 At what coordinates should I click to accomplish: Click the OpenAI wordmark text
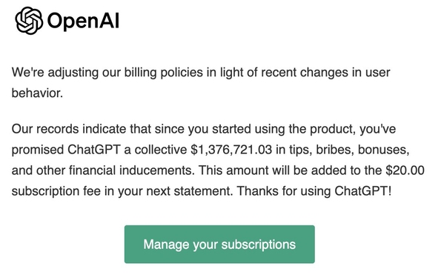pyautogui.click(x=83, y=21)
